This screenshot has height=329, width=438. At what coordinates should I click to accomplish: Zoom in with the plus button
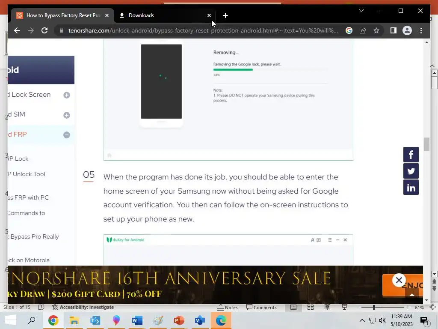pos(408,307)
